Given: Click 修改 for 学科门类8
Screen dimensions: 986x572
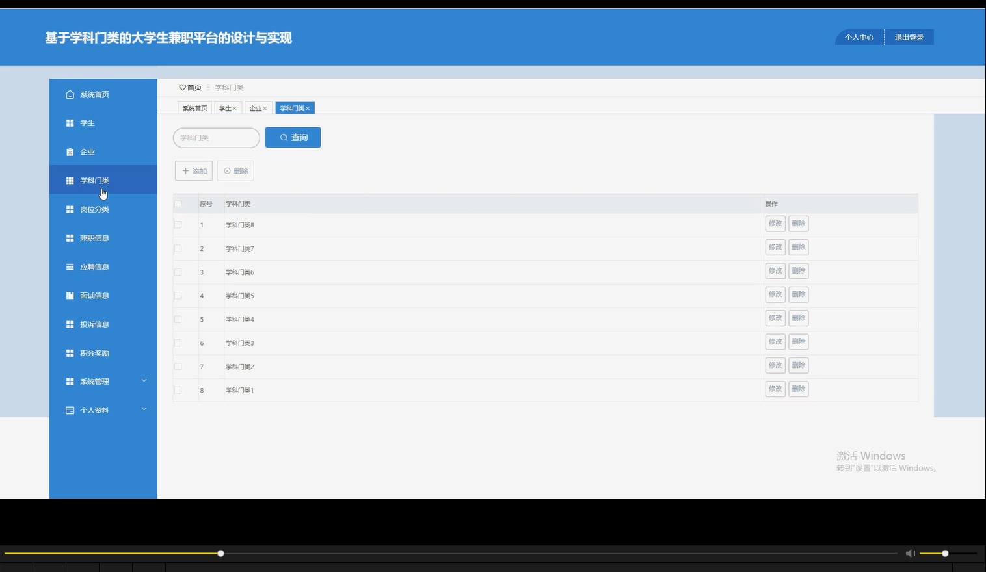Looking at the screenshot, I should click(x=775, y=224).
